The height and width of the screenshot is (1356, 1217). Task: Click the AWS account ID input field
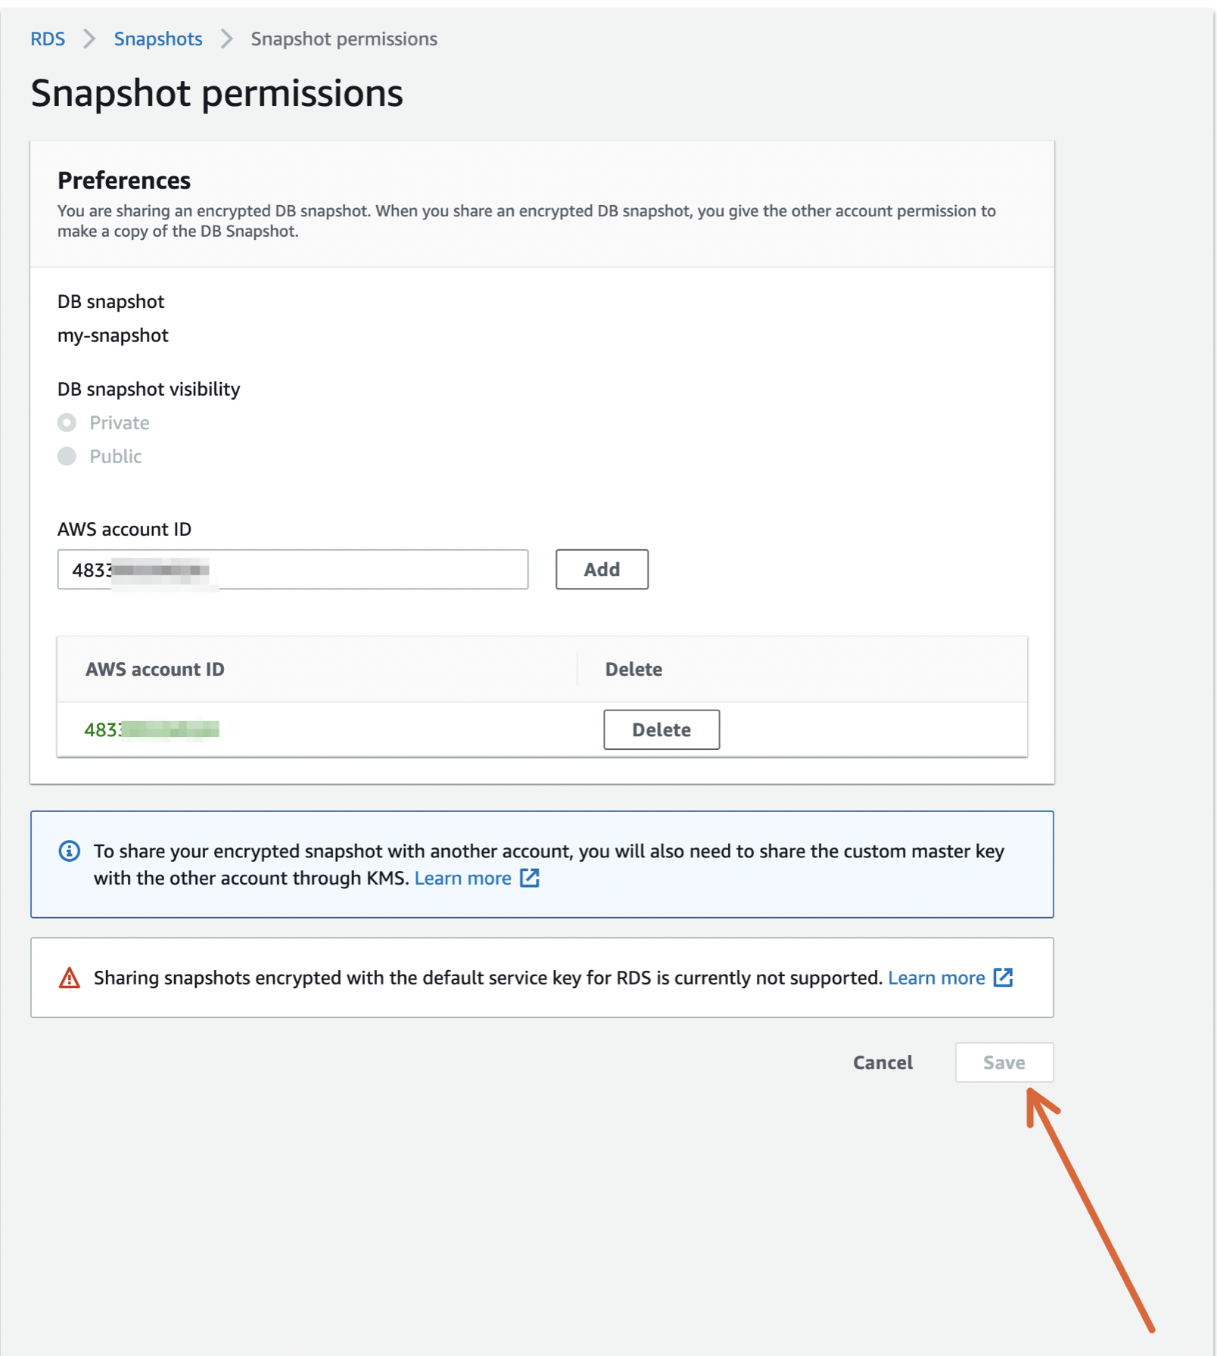pos(293,569)
